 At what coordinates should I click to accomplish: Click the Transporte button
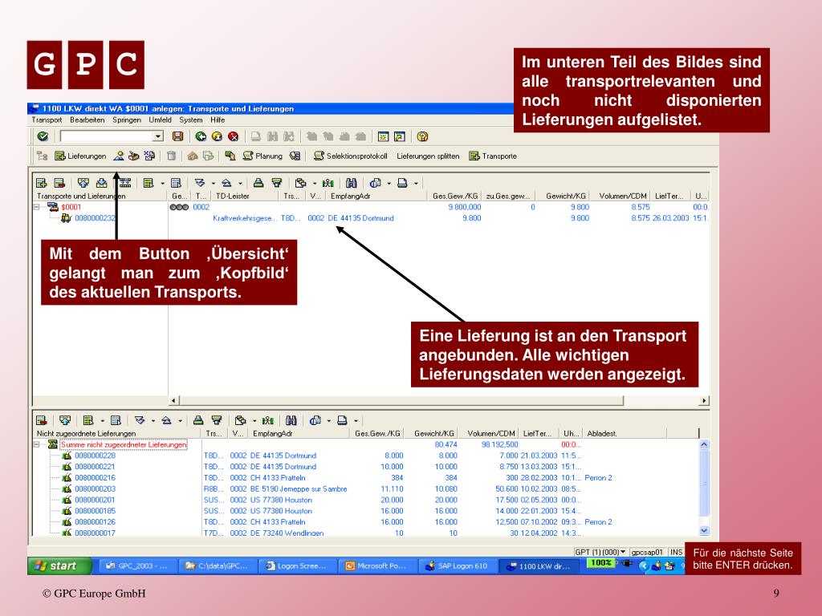point(494,156)
